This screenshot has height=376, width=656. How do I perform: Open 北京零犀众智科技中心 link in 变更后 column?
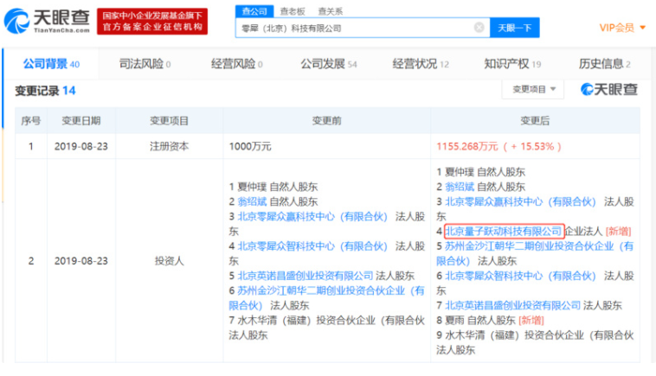(x=520, y=276)
